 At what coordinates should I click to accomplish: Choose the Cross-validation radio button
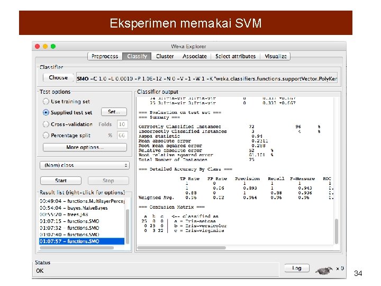click(x=46, y=124)
